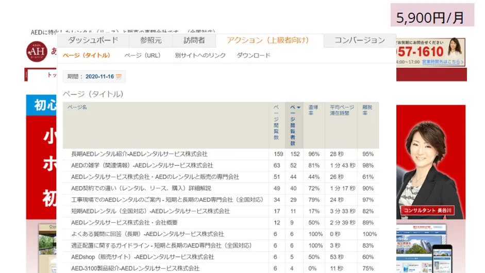
Task: Select row 長期AEDレンタル紹介-AEDレンタルサービス株式会社
Action: (x=221, y=154)
